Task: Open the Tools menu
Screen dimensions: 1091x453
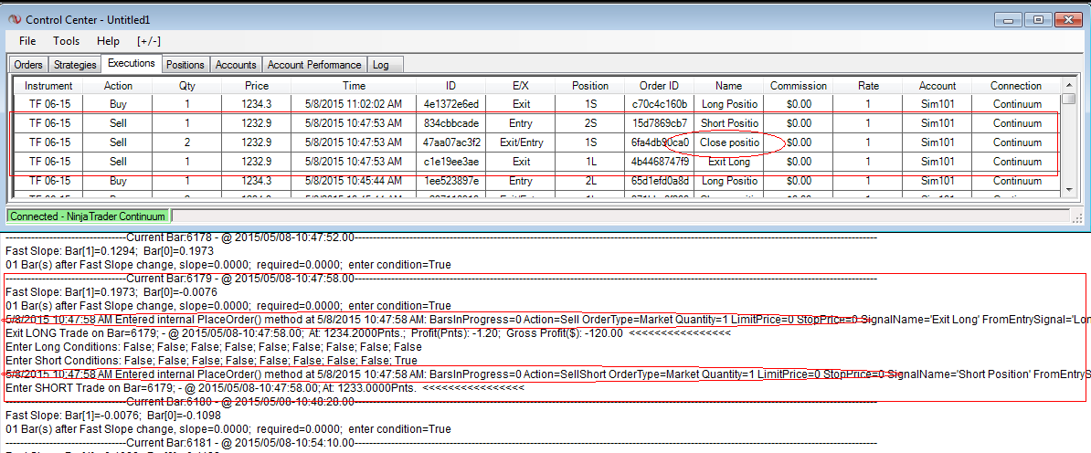Action: click(x=67, y=41)
